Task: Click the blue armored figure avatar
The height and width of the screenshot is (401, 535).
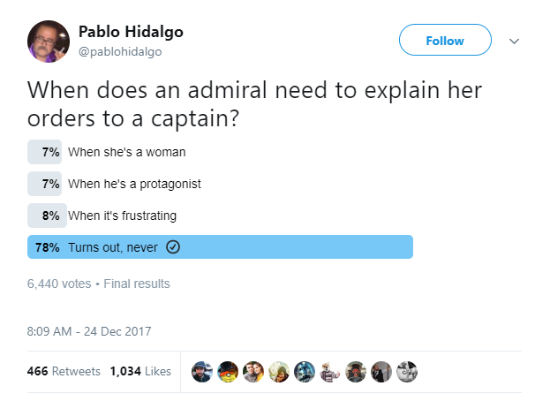Action: coord(305,372)
